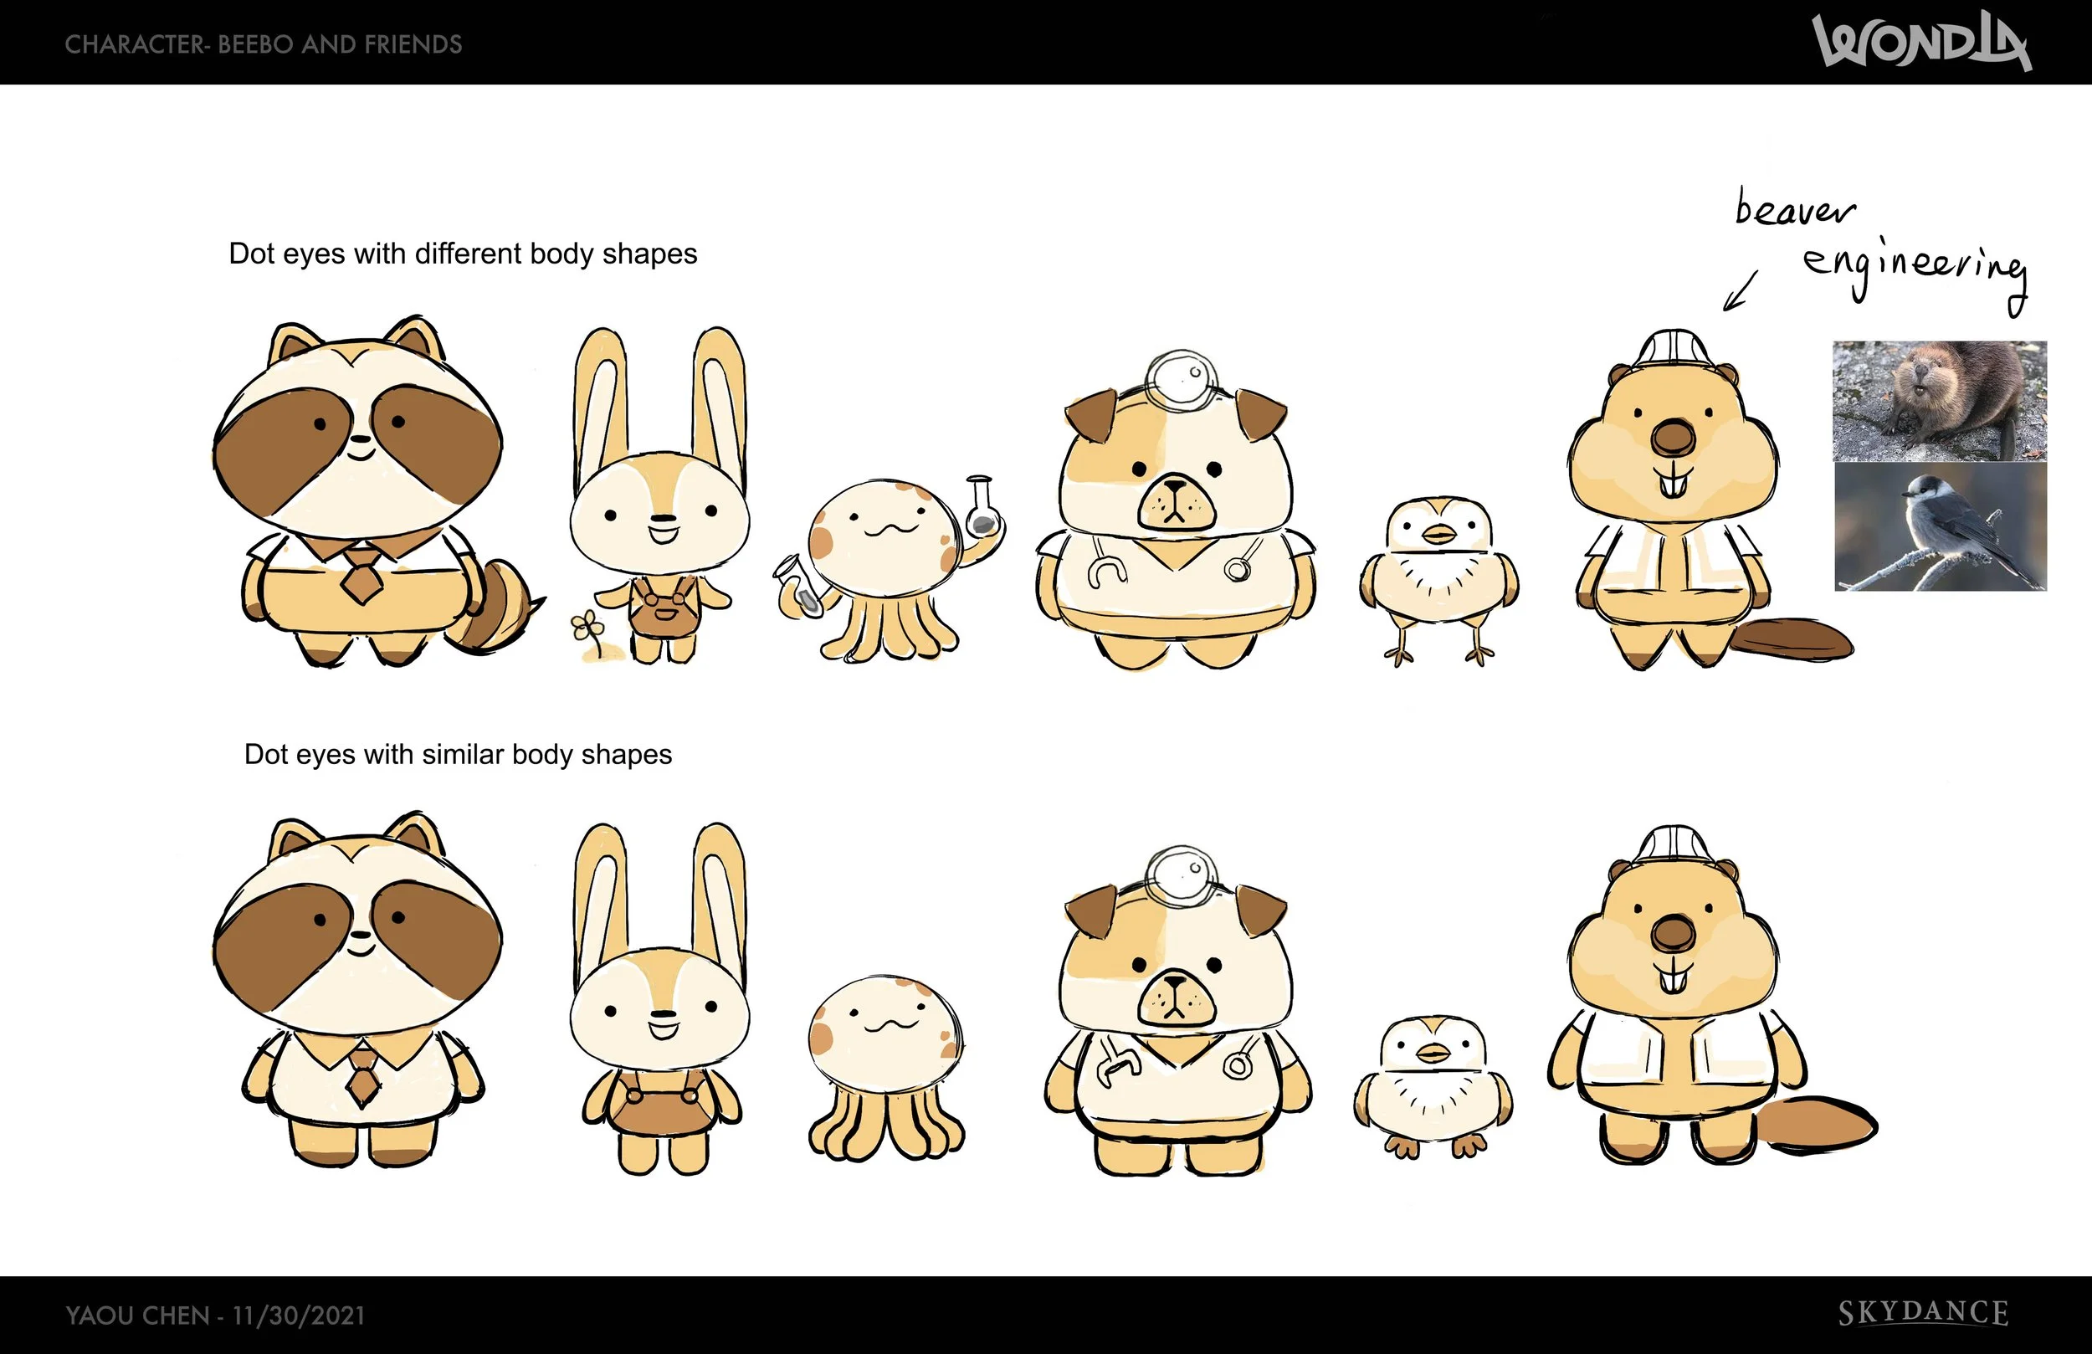Click the top-row rabbit in overalls
Screen dimensions: 2092x1354
659,510
